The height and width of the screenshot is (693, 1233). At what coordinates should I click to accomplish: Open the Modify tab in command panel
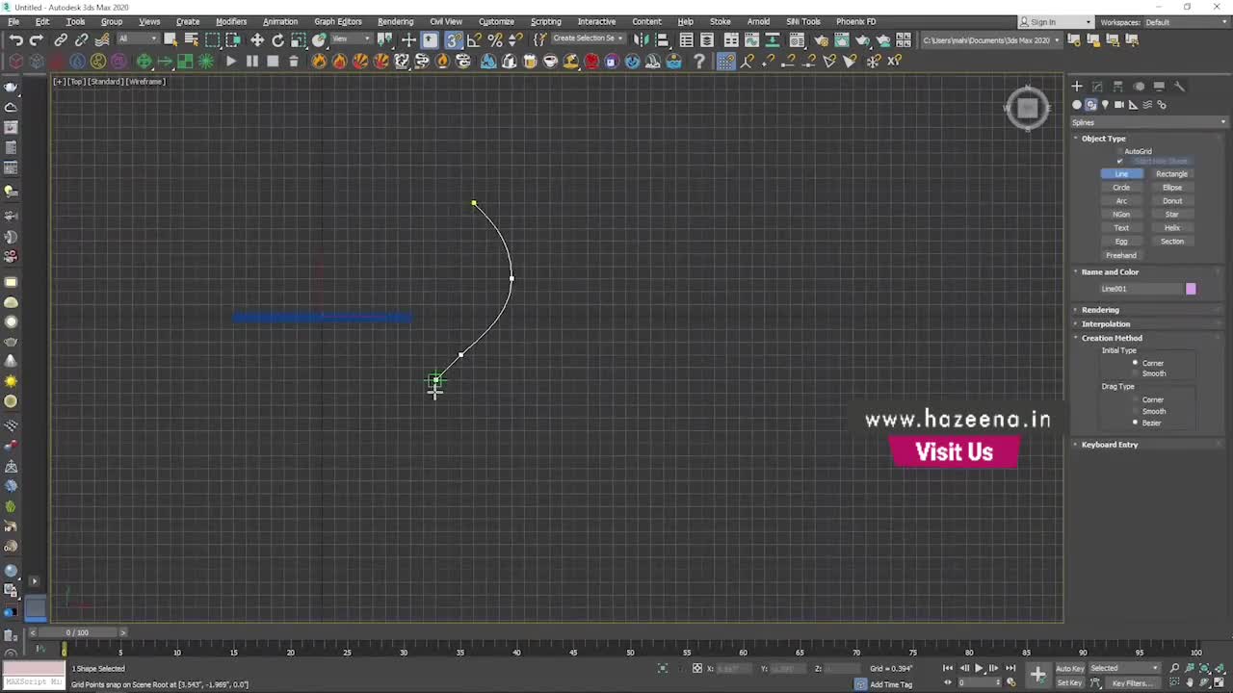1097,86
